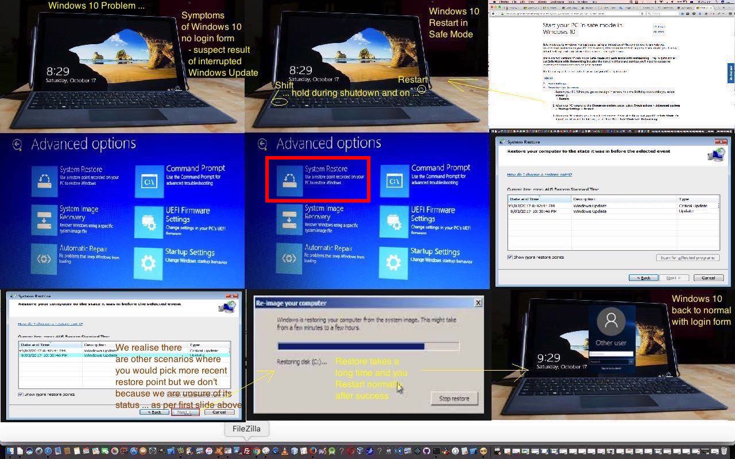Screen dimensions: 735x459
Task: Open Android Studio icon in the Dock
Action: [332, 451]
